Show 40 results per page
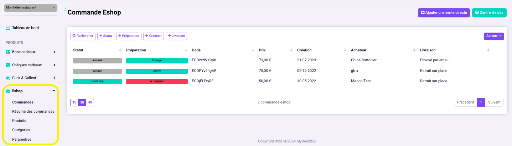 coord(90,102)
